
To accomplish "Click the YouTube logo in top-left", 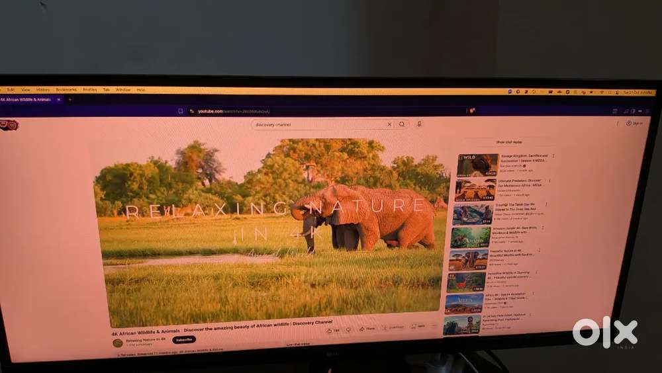I will pyautogui.click(x=9, y=124).
